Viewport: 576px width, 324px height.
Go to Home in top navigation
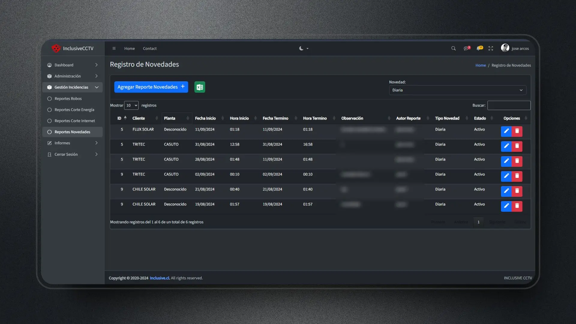tap(130, 48)
